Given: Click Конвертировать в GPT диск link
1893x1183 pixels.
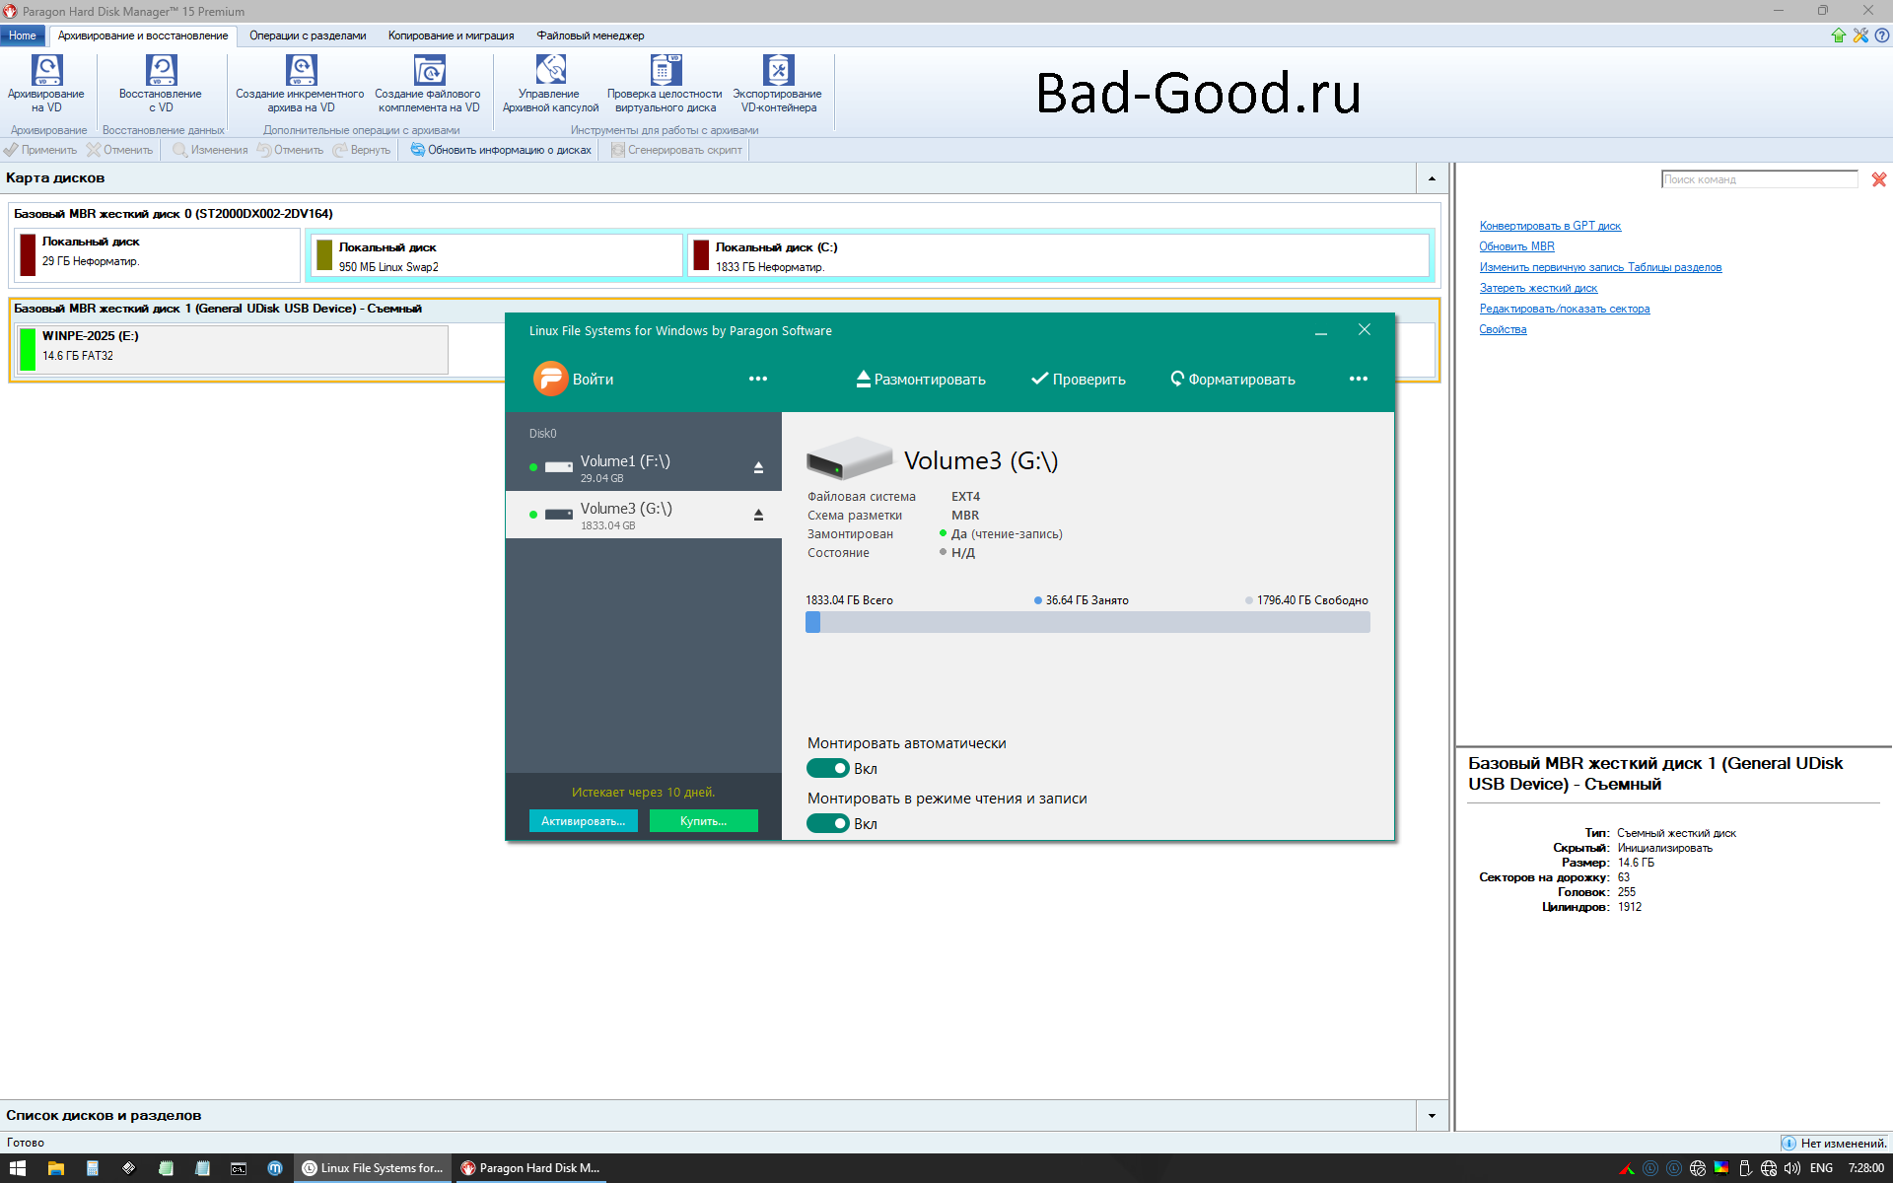Looking at the screenshot, I should click(x=1550, y=226).
